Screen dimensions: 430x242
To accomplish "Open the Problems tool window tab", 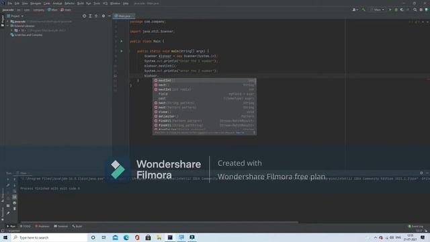I will tap(42, 227).
